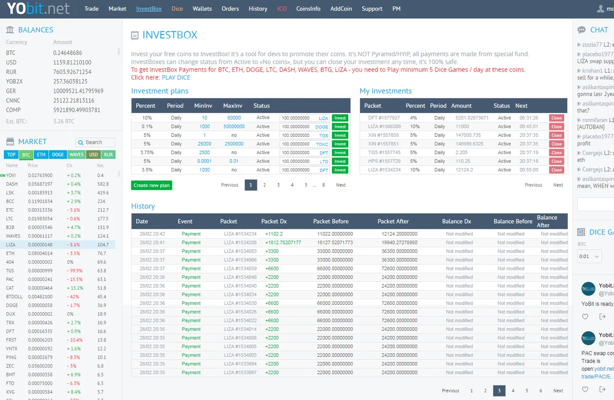The height and width of the screenshot is (400, 614).
Task: Click the chat message input box
Action: tap(595, 204)
